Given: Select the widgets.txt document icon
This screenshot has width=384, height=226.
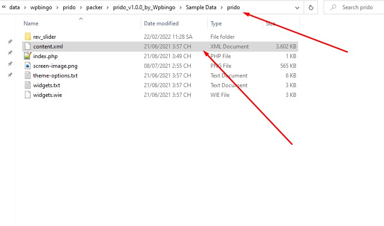Looking at the screenshot, I should (28, 85).
